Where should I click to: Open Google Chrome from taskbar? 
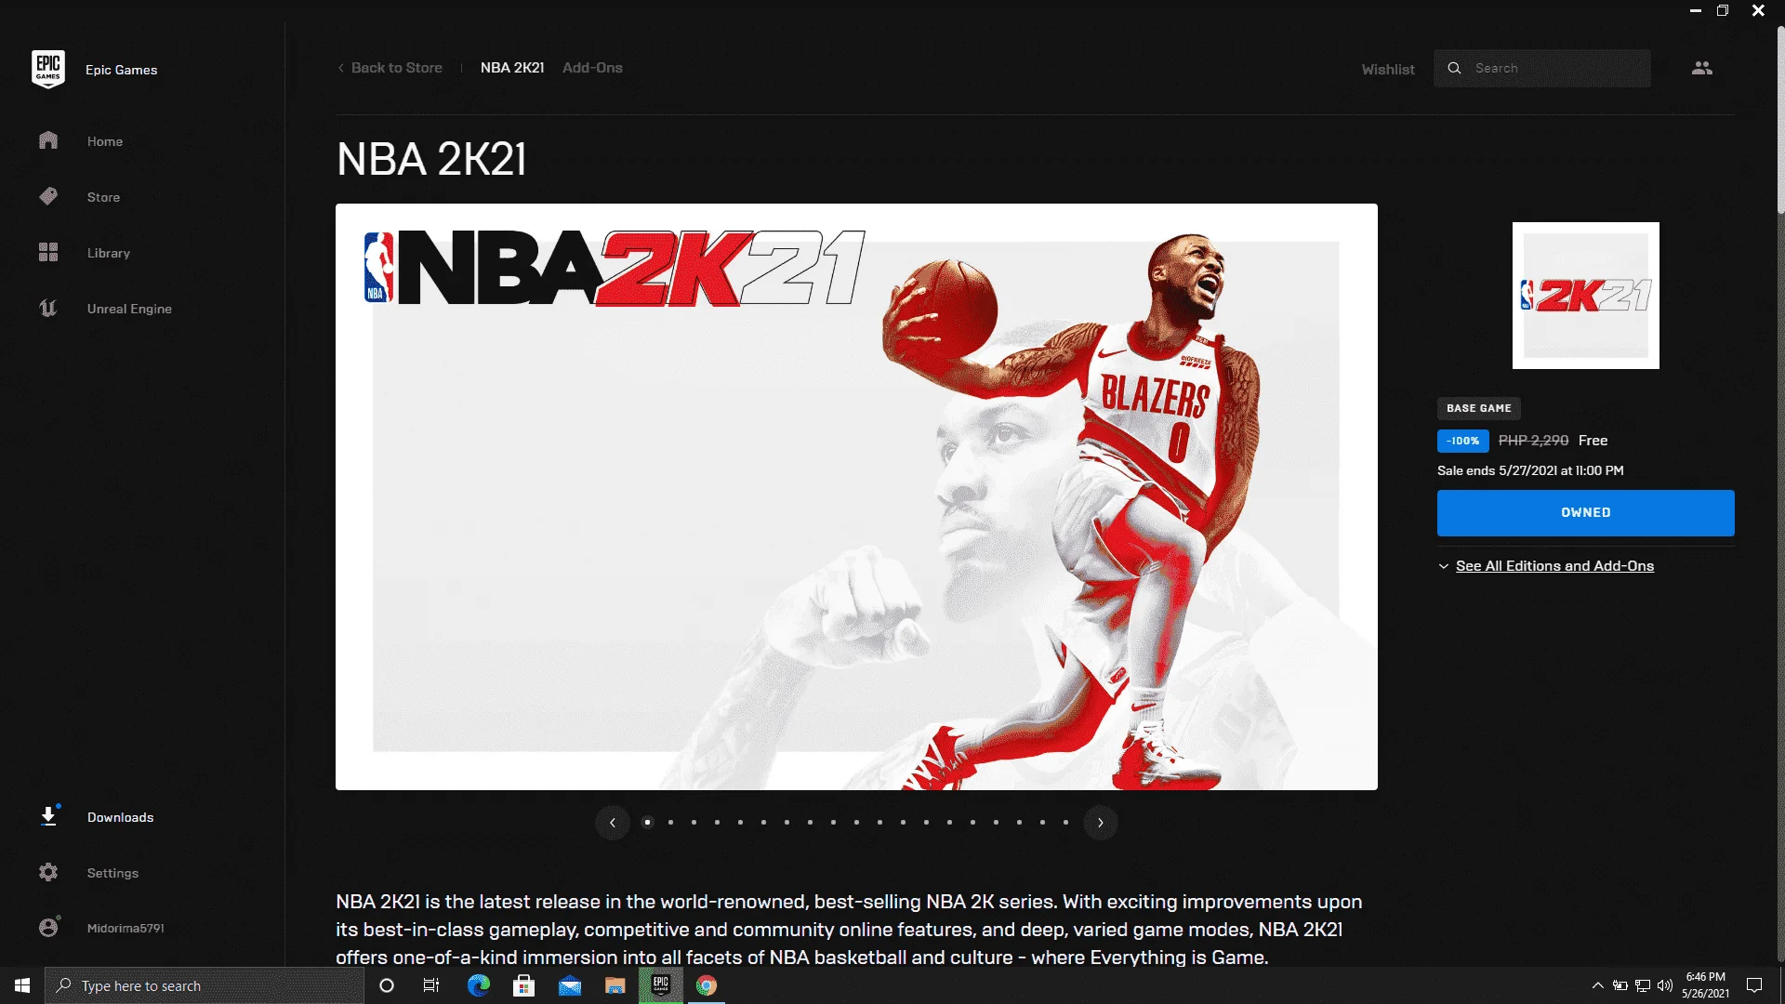tap(707, 985)
